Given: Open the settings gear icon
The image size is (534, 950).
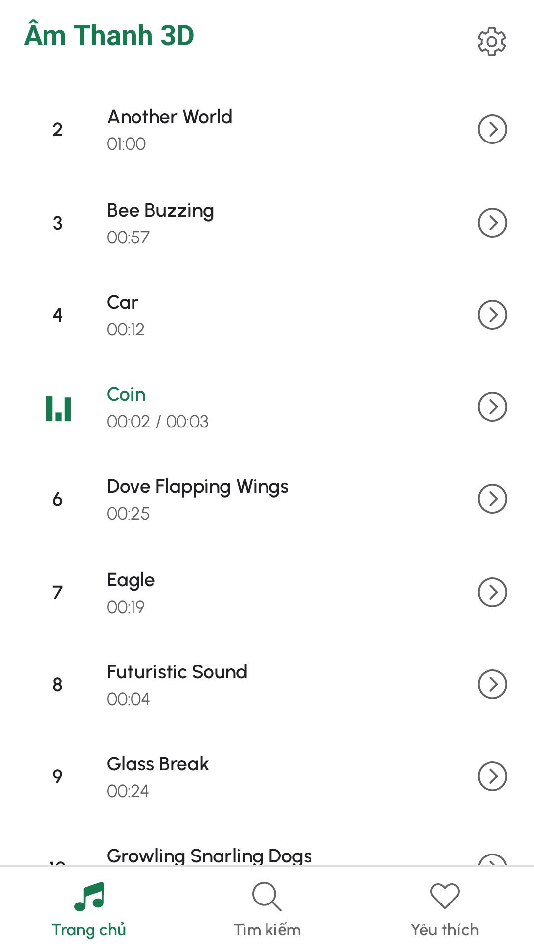Looking at the screenshot, I should (x=492, y=42).
